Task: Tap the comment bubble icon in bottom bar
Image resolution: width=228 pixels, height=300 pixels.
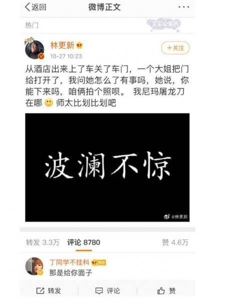Action: click(99, 290)
